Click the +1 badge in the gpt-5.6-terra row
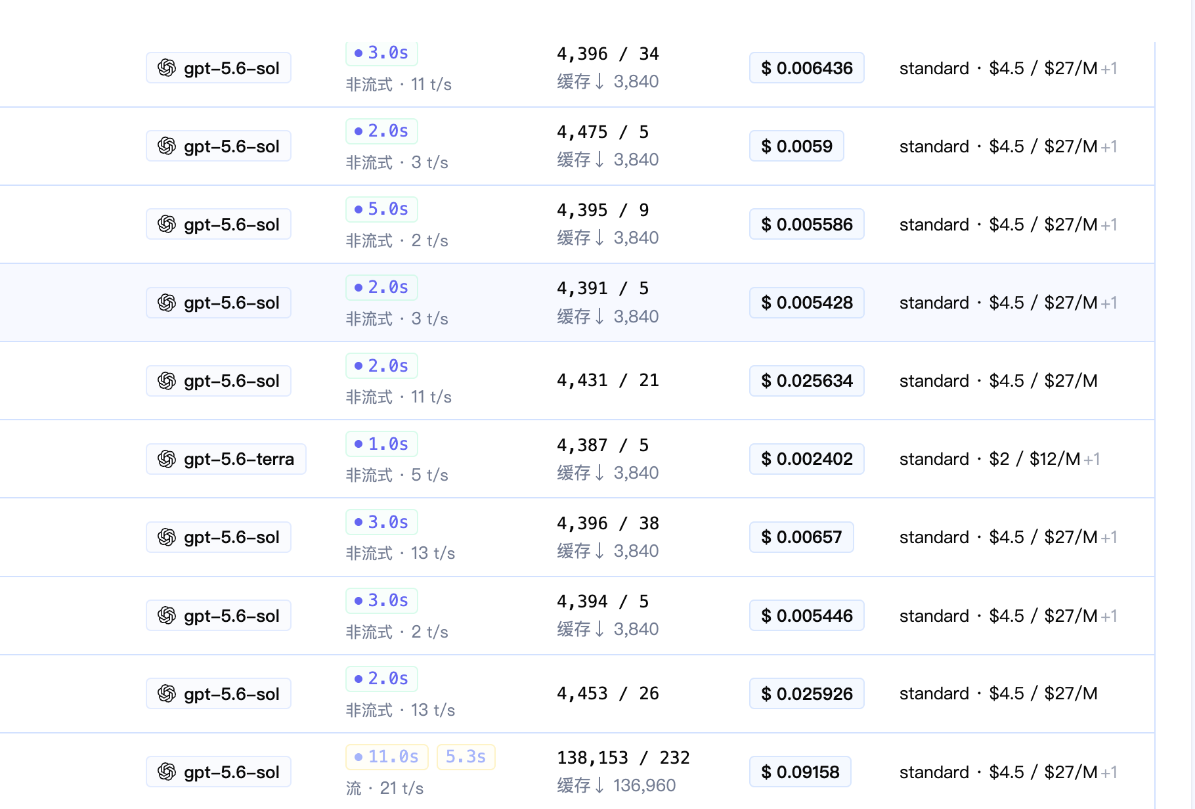This screenshot has height=809, width=1195. click(x=1093, y=459)
